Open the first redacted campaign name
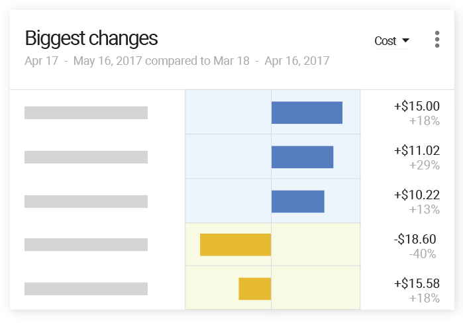This screenshot has width=463, height=325. 86,113
